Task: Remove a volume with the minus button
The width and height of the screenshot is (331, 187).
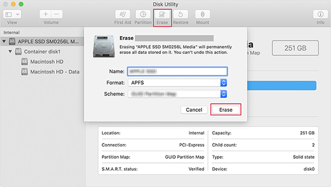Action: (x=57, y=14)
